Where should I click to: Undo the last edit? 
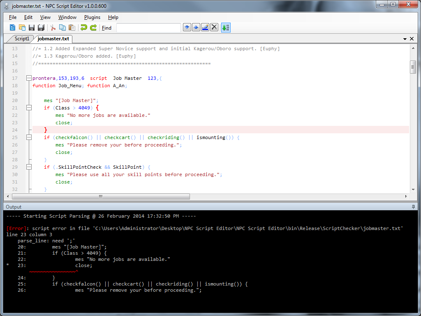coord(84,28)
